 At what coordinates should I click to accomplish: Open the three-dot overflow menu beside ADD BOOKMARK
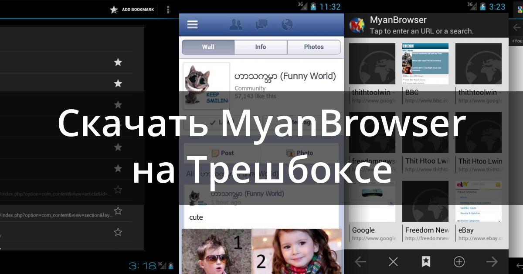coord(168,10)
